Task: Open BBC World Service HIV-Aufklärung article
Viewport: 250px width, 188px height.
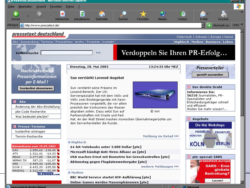Action: pyautogui.click(x=110, y=177)
